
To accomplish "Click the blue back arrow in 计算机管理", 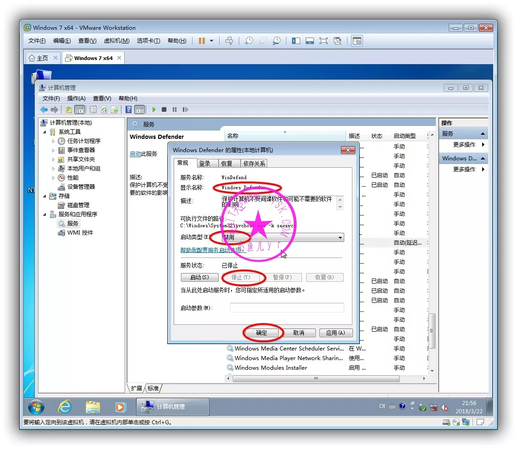I will (44, 110).
